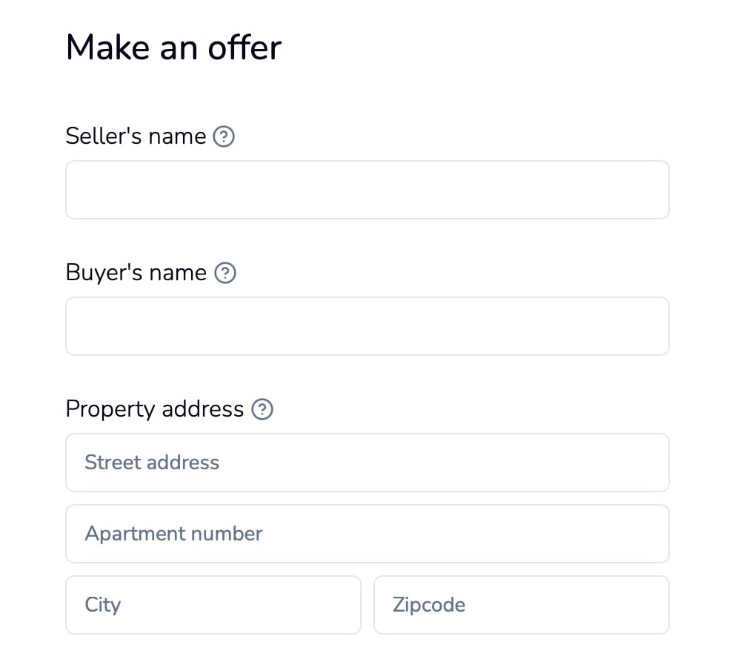This screenshot has width=735, height=662.
Task: Click the "Make an offer" heading
Action: point(173,47)
